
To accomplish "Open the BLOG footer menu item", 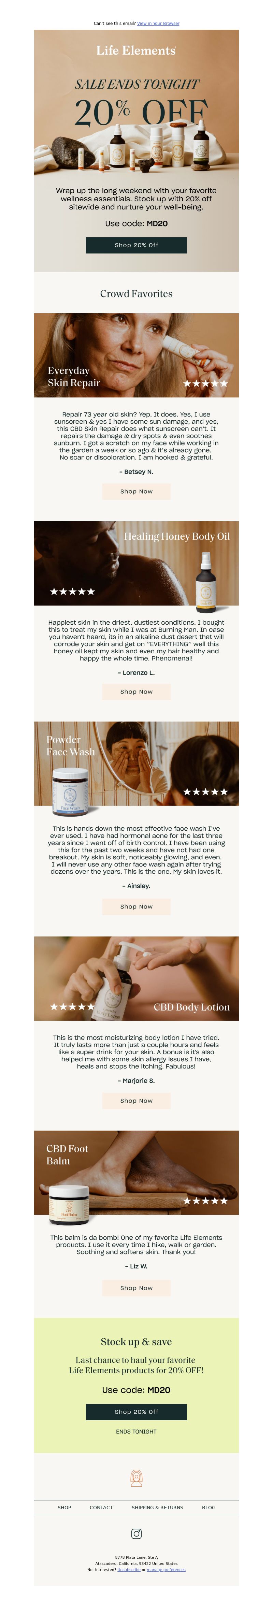I will pos(209,1507).
